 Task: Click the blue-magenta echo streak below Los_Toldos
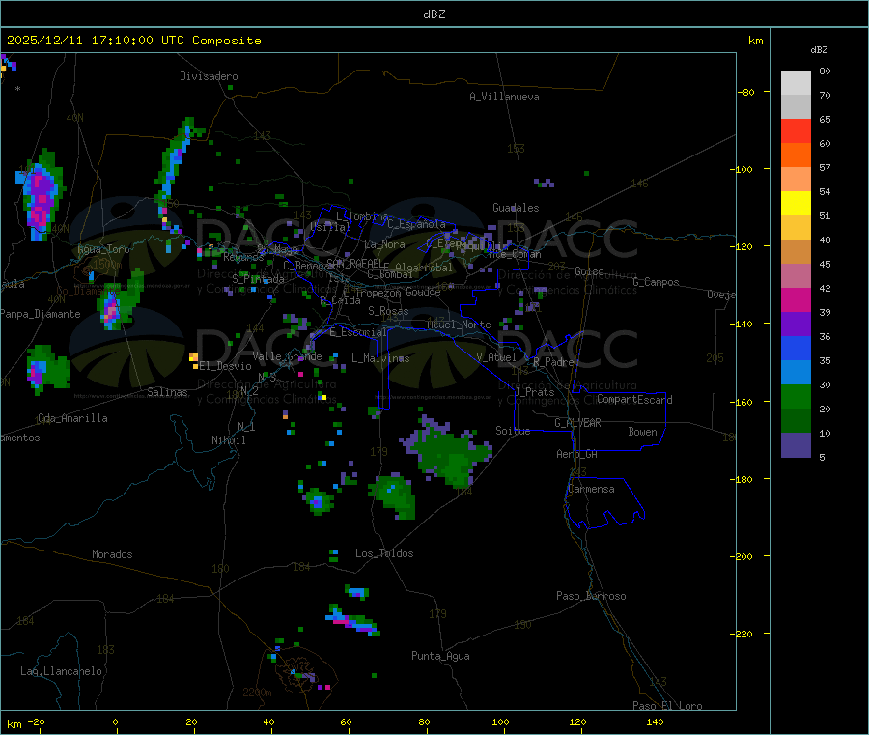(x=352, y=620)
